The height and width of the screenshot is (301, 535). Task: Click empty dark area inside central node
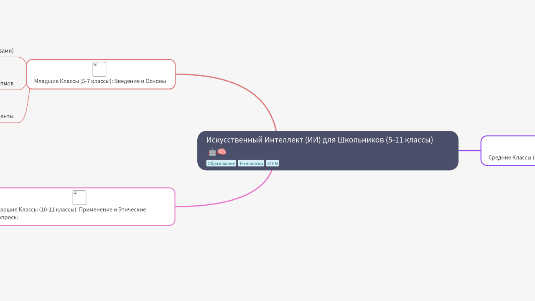click(x=368, y=159)
